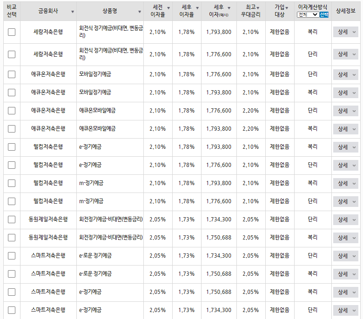Select 애큐온모바일예금 복리 row checkbox
Screen dimensions: 363x319
12,129
